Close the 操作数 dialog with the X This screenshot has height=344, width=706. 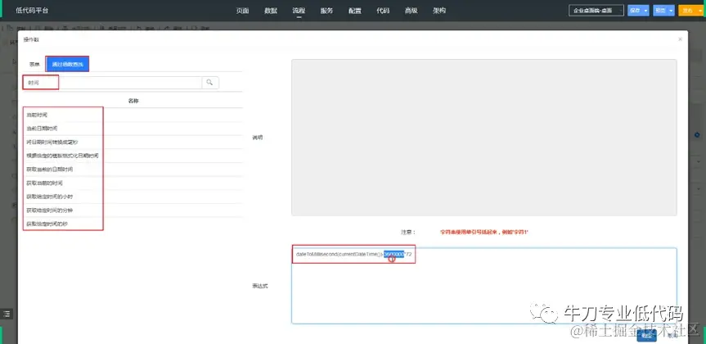pos(680,39)
